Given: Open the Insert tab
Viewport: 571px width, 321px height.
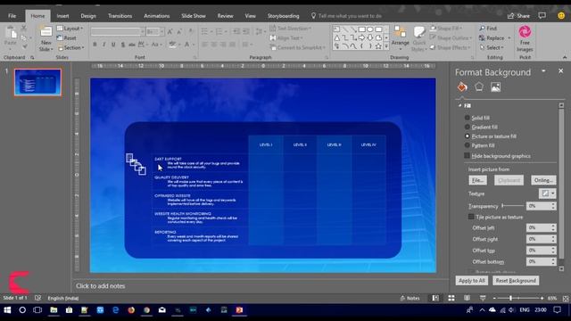Looking at the screenshot, I should coord(62,16).
